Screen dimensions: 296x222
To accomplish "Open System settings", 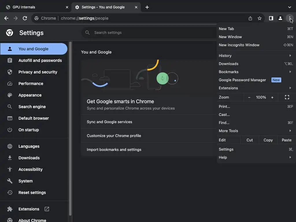I will pos(34,181).
